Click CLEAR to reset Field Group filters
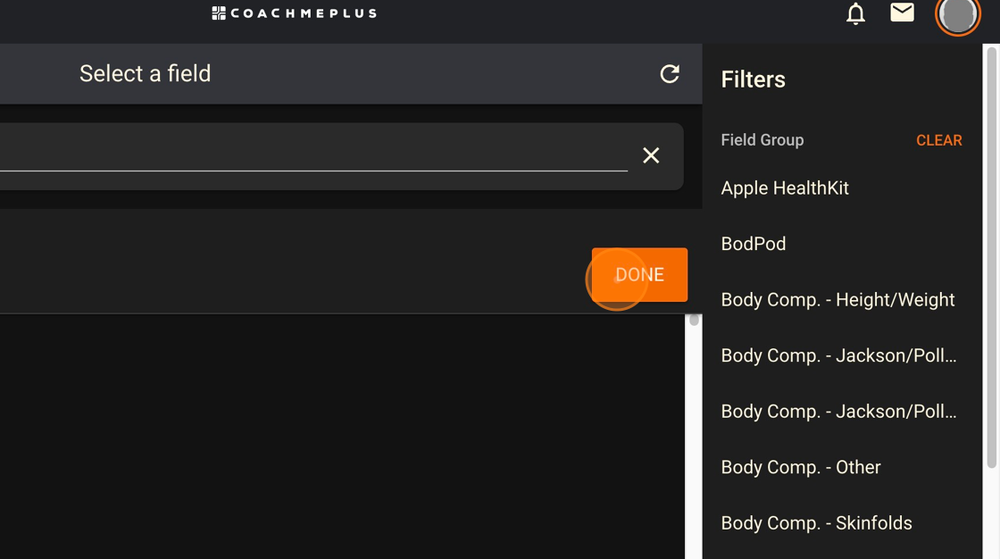Image resolution: width=1000 pixels, height=559 pixels. pyautogui.click(x=938, y=140)
